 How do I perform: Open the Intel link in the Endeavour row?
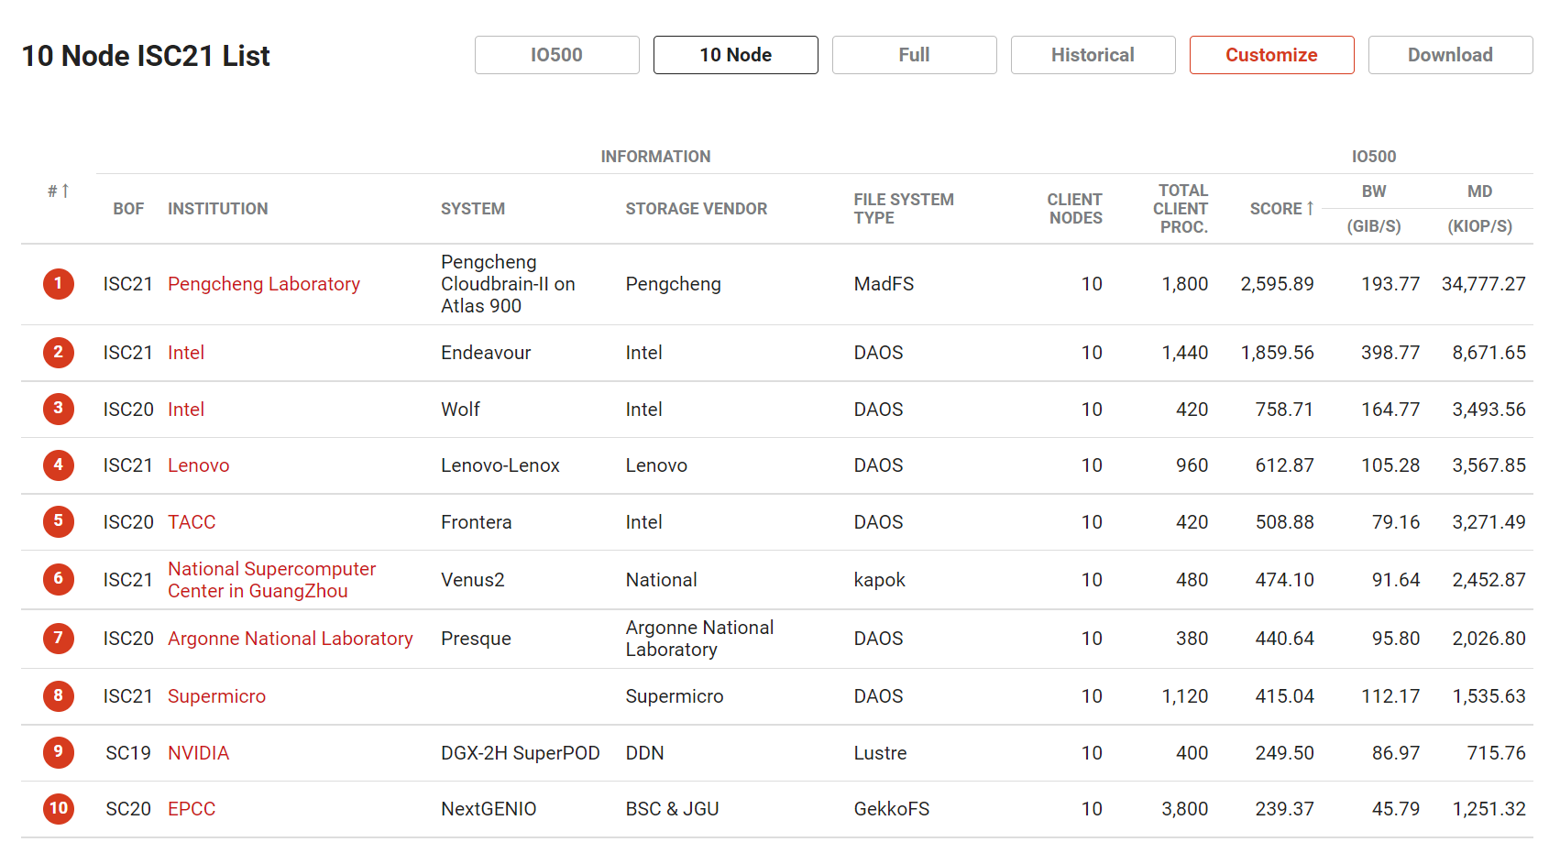pyautogui.click(x=186, y=353)
